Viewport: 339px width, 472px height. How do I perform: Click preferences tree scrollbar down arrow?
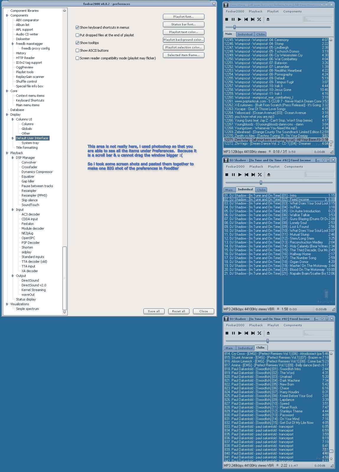65,312
